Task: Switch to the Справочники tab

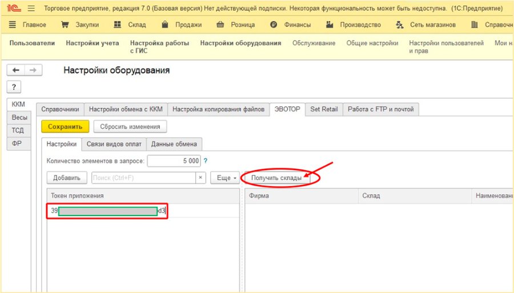Action: pos(60,109)
